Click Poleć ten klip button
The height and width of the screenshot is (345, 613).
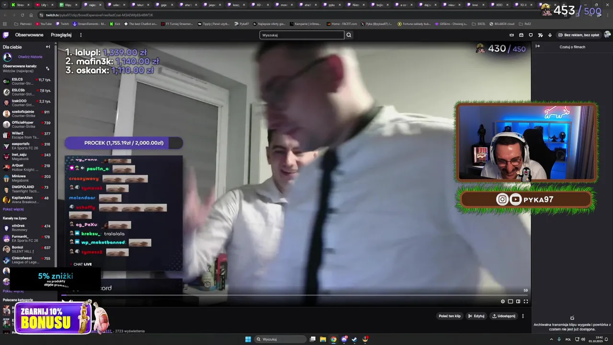[450, 316]
